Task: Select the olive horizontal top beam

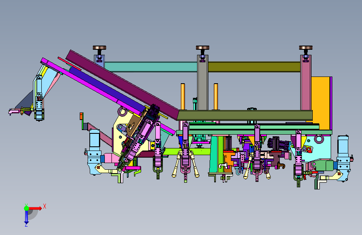Action: [x=254, y=67]
